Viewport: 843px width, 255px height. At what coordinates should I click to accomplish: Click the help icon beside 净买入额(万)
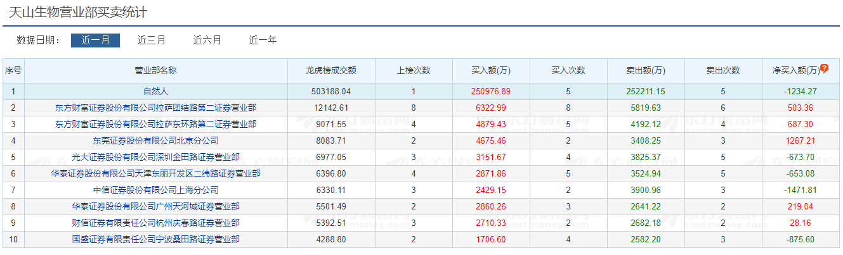click(824, 68)
